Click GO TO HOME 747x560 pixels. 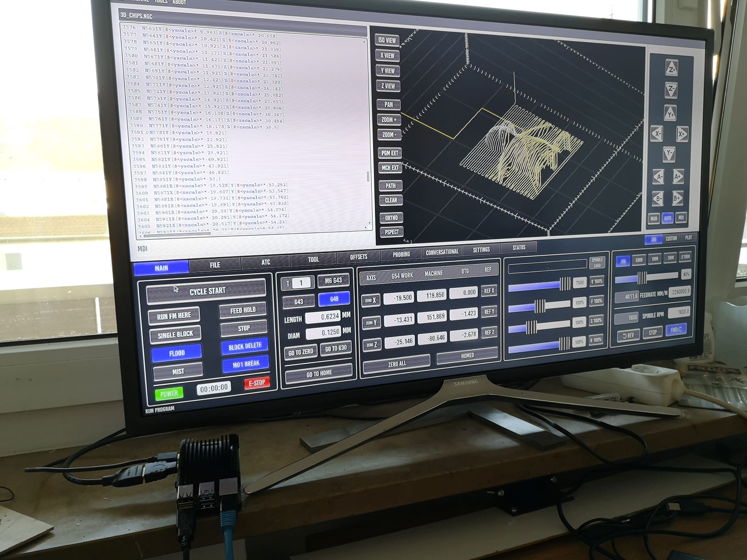319,373
